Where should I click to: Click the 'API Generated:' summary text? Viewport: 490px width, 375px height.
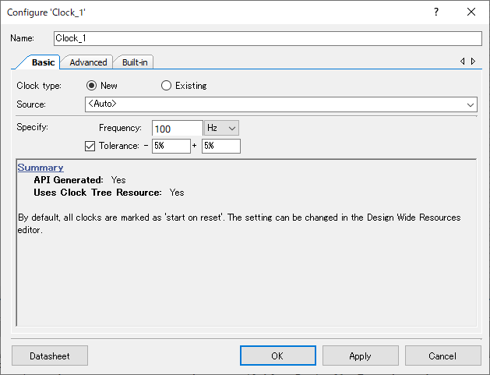[69, 180]
